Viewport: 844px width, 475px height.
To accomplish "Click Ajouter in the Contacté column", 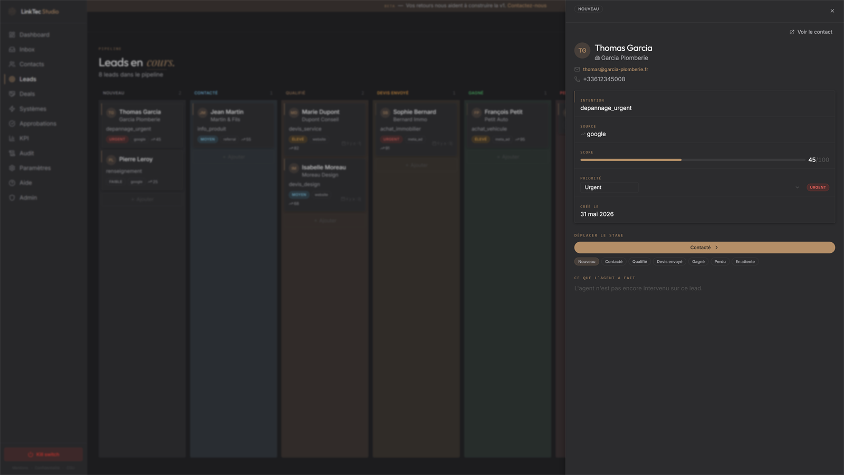I will [x=234, y=157].
